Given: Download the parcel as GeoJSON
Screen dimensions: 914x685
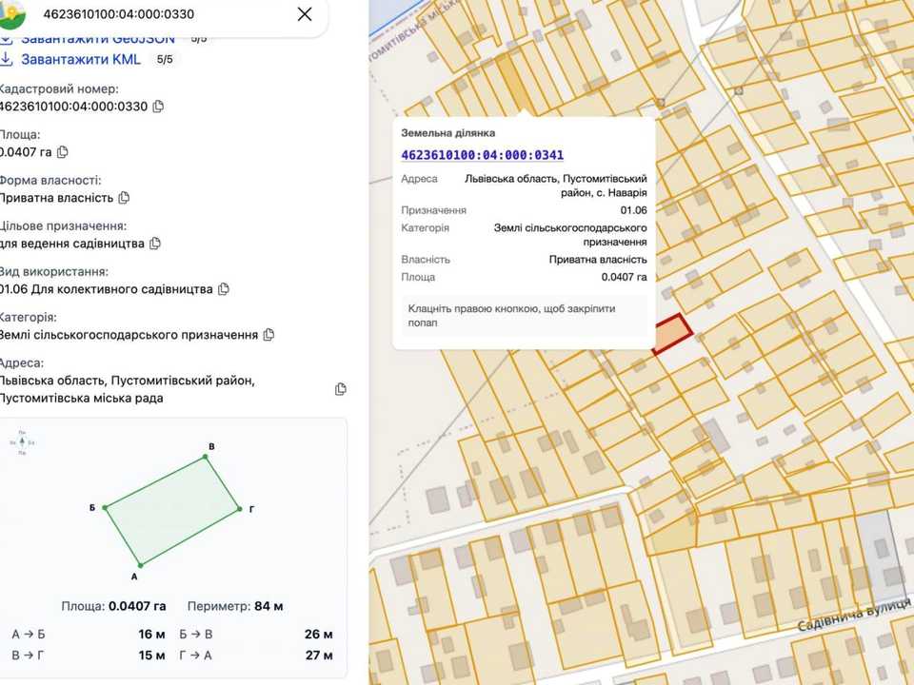Looking at the screenshot, I should pyautogui.click(x=97, y=39).
